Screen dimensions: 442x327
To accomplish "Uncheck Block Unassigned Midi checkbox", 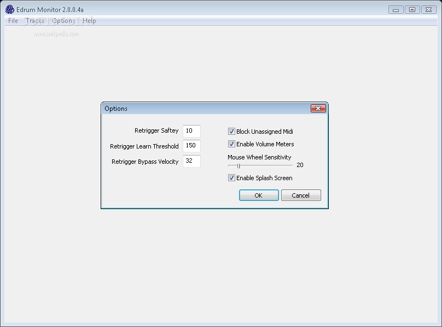I will 231,132.
